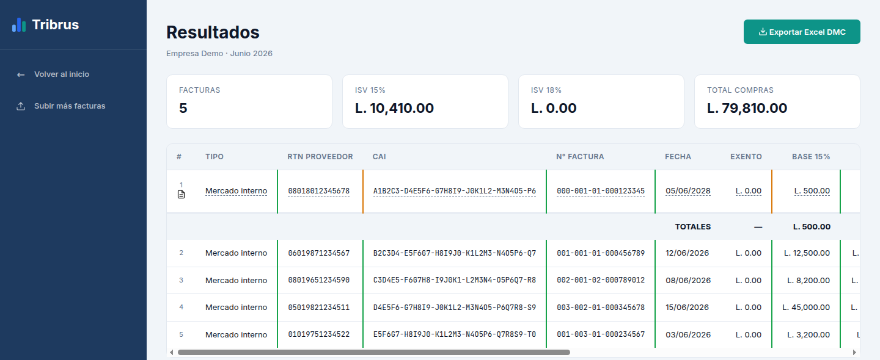Select base amount L. 3,200.00
Viewport: 880px width, 360px height.
click(810, 335)
